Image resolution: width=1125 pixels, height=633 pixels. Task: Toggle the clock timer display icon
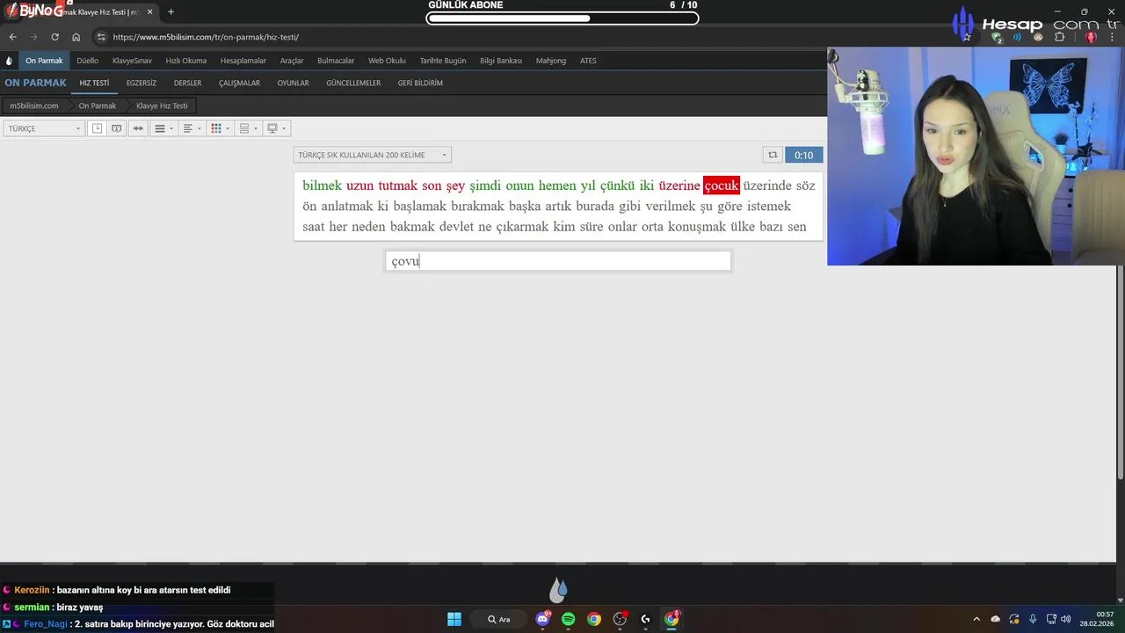pos(97,128)
